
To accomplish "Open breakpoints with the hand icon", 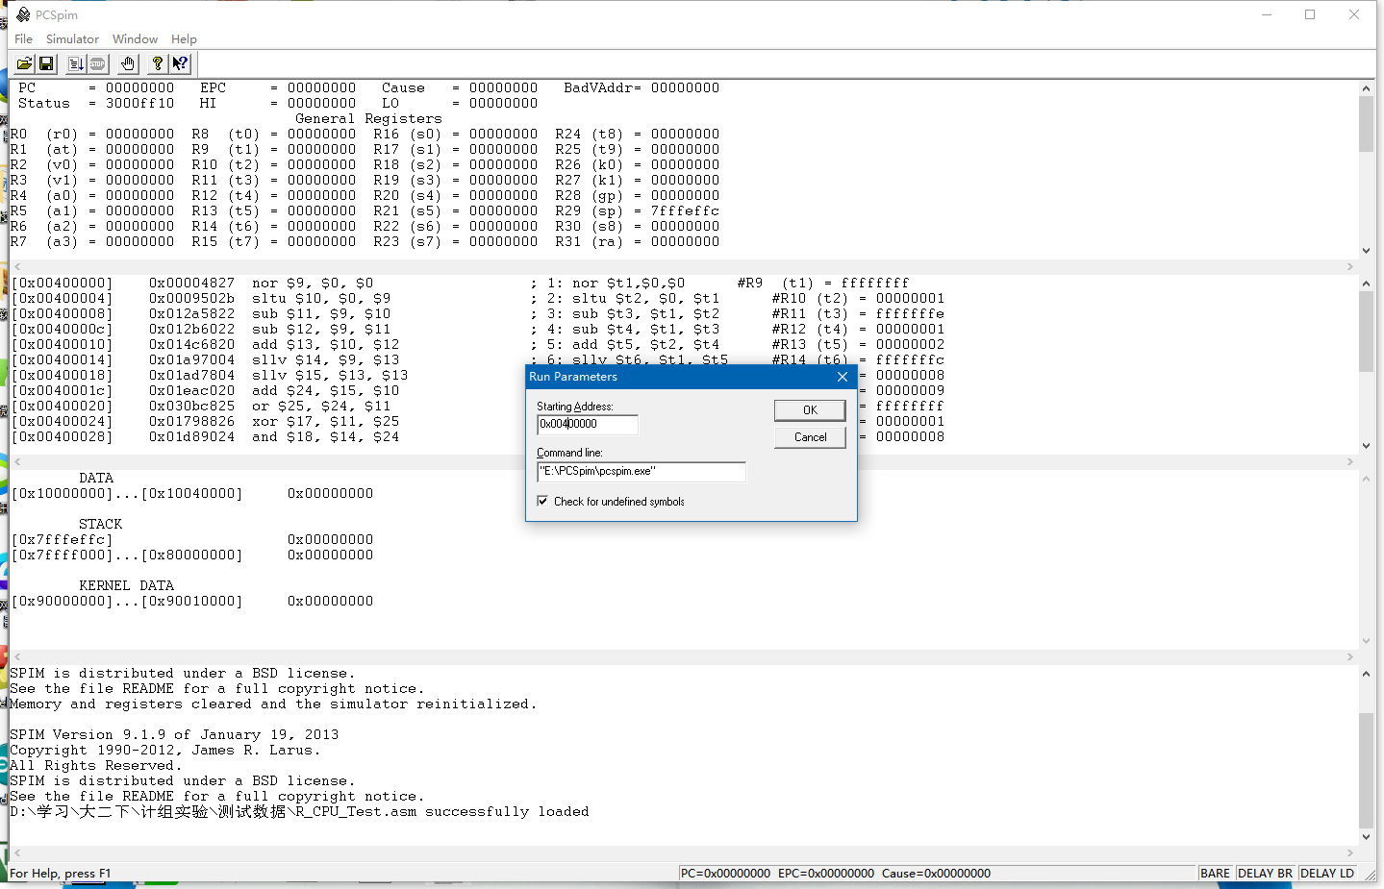I will coord(128,63).
